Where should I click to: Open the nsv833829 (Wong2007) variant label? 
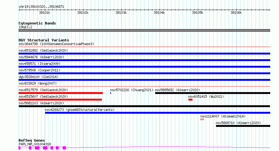point(38,83)
